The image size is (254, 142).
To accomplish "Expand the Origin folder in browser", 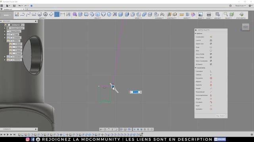I will point(5,34).
